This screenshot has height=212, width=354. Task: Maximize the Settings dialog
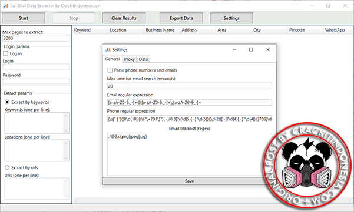pos(251,49)
